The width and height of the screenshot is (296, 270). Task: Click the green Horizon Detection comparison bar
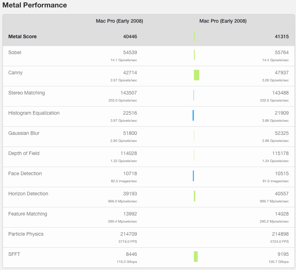pos(195,196)
